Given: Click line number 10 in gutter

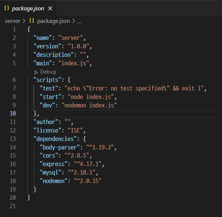Looking at the screenshot, I should coord(13,113).
